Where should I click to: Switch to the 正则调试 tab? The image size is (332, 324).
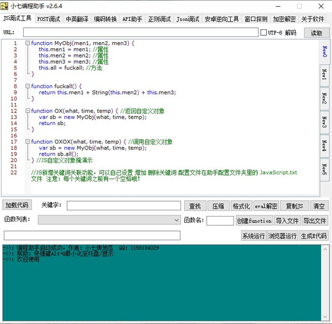159,19
